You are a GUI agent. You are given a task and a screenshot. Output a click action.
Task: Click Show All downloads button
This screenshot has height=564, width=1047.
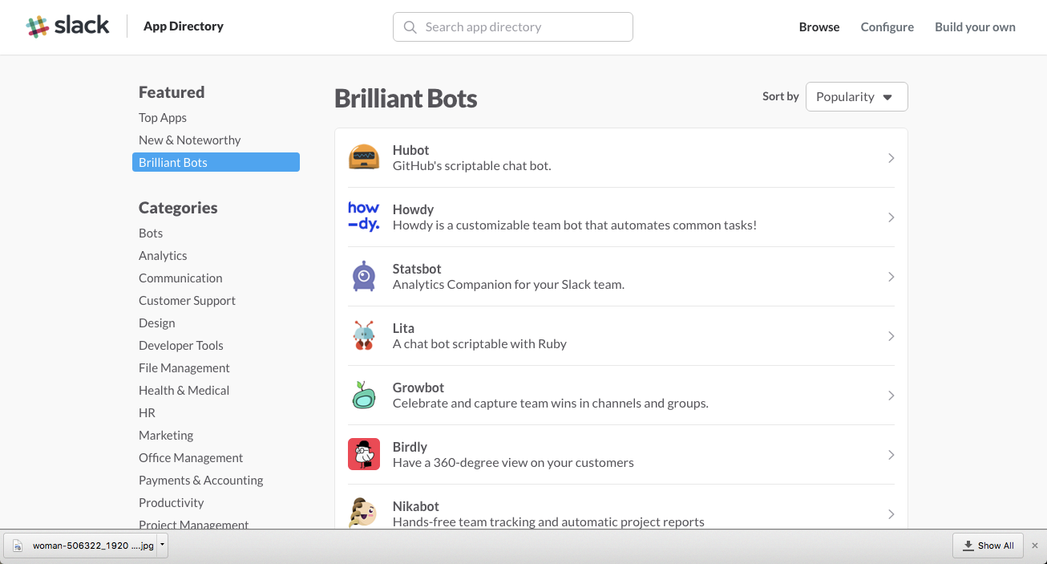click(x=989, y=546)
